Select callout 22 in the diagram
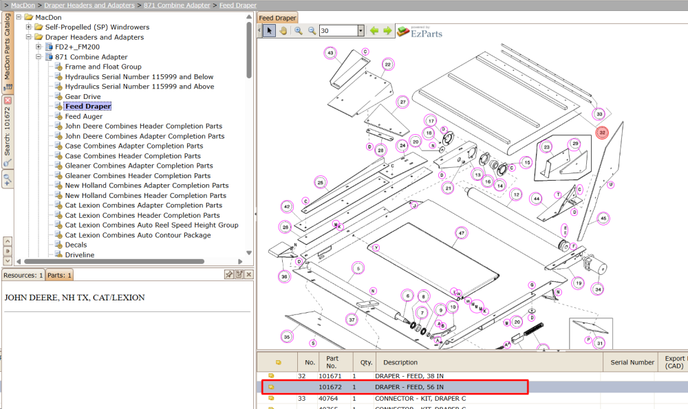The height and width of the screenshot is (409, 688). (x=388, y=65)
